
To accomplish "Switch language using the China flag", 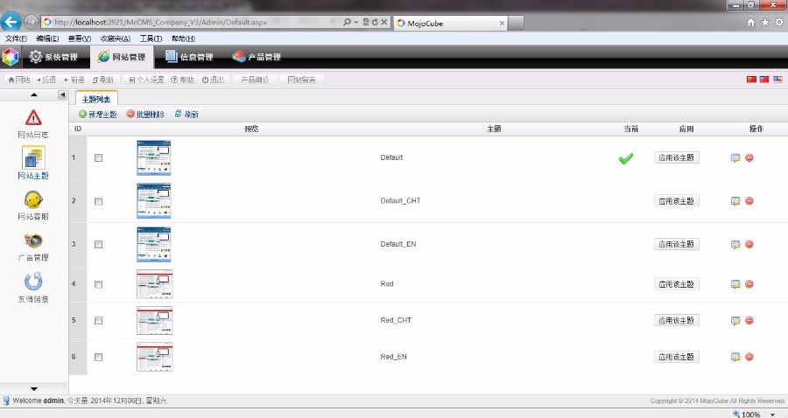I will [751, 80].
